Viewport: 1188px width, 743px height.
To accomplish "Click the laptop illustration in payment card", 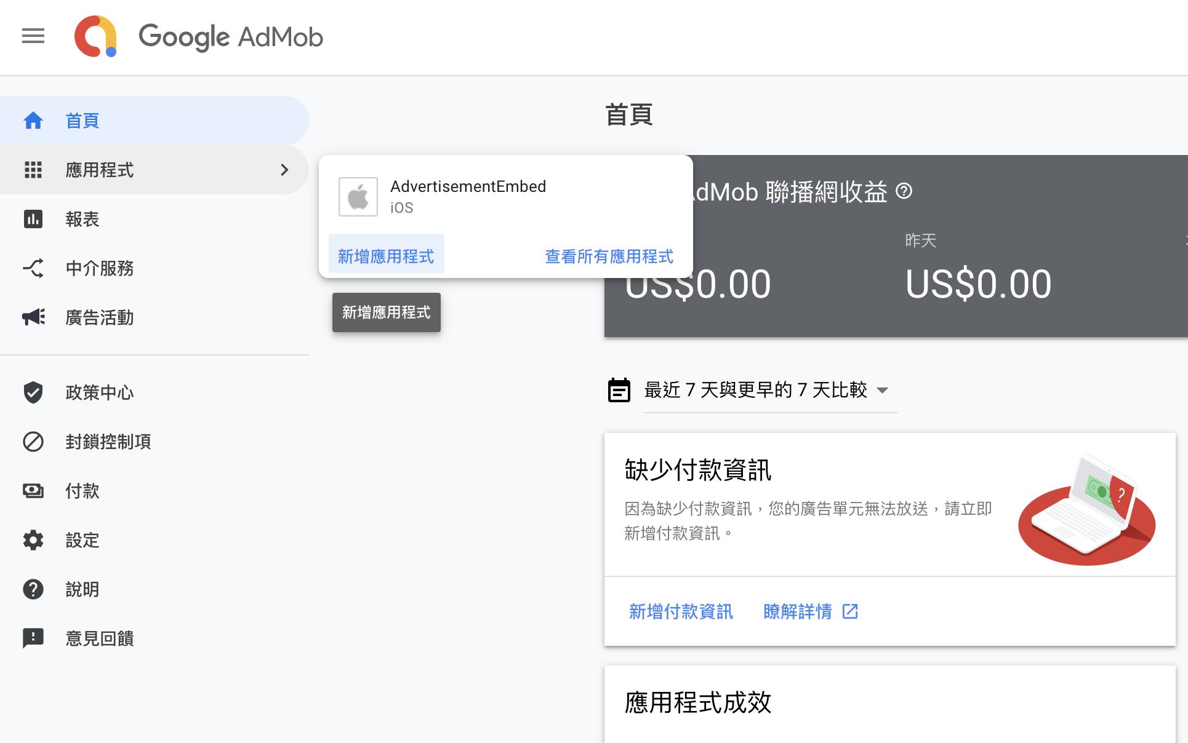I will [x=1087, y=509].
